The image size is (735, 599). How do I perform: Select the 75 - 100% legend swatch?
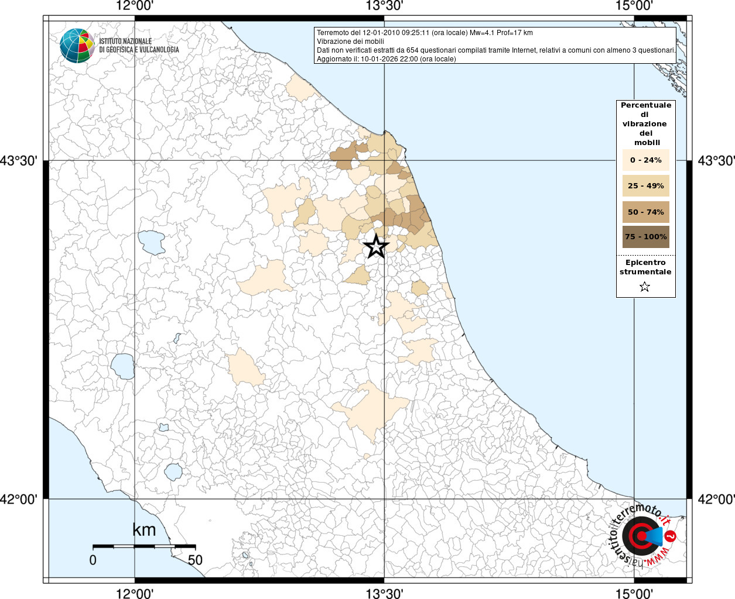645,237
